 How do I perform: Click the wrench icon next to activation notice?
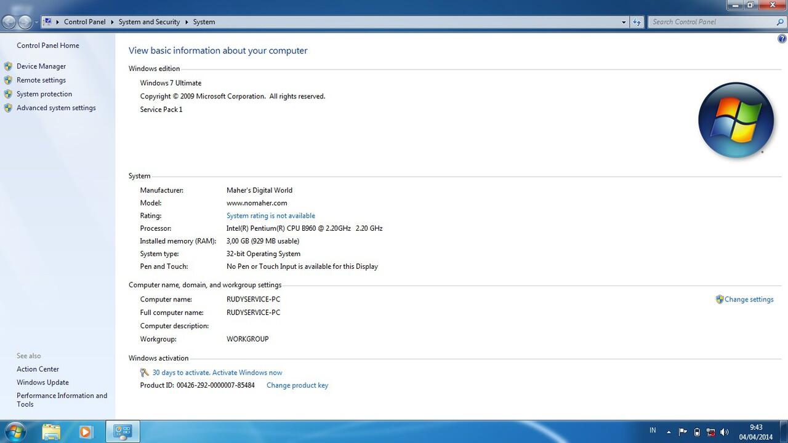[144, 372]
